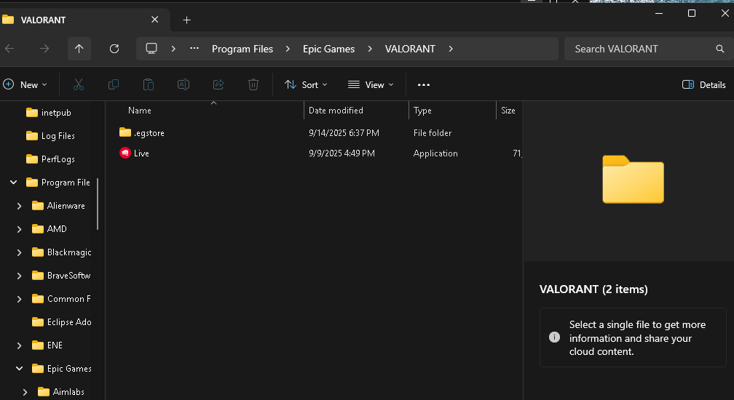Open the View dropdown menu
734x400 pixels.
pos(371,84)
